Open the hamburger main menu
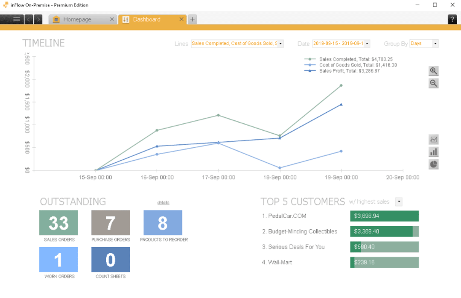 tap(16, 19)
